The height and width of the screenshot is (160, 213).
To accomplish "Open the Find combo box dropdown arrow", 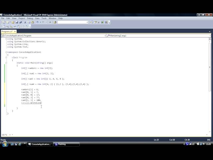I will [x=87, y=22].
